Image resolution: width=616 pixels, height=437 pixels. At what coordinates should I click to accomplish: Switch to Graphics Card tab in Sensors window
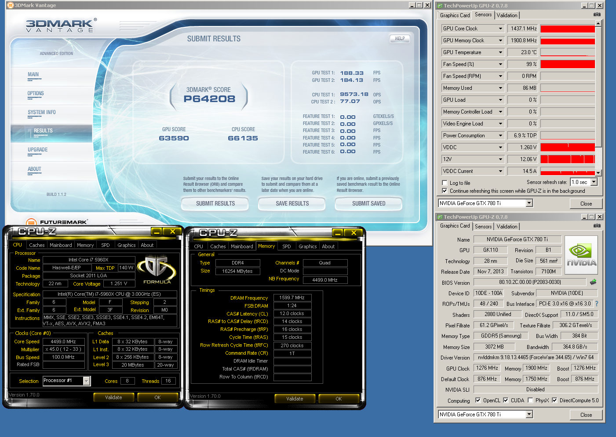[x=455, y=15]
